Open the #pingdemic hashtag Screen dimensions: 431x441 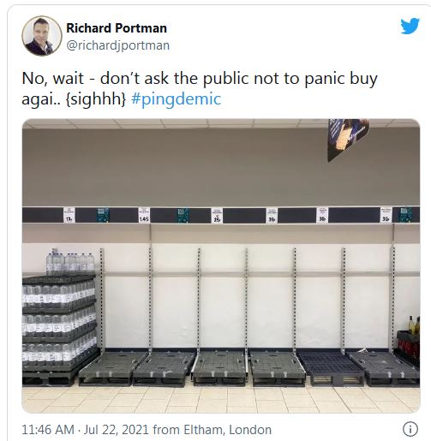[x=177, y=99]
